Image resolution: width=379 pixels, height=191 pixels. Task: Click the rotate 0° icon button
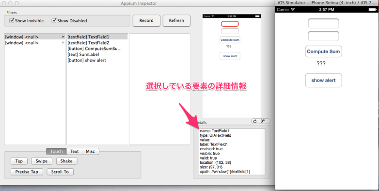[261, 121]
